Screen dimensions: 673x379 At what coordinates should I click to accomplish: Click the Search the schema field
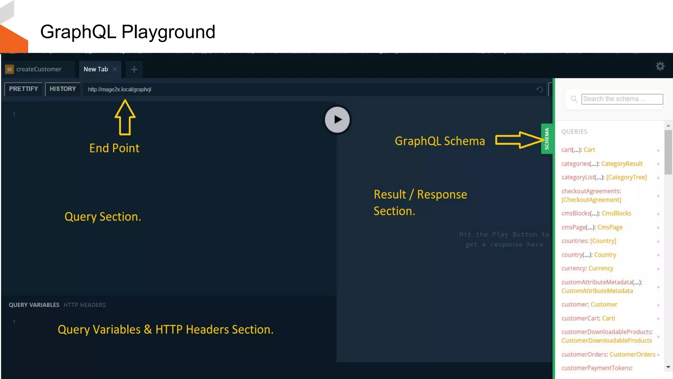[x=622, y=99]
